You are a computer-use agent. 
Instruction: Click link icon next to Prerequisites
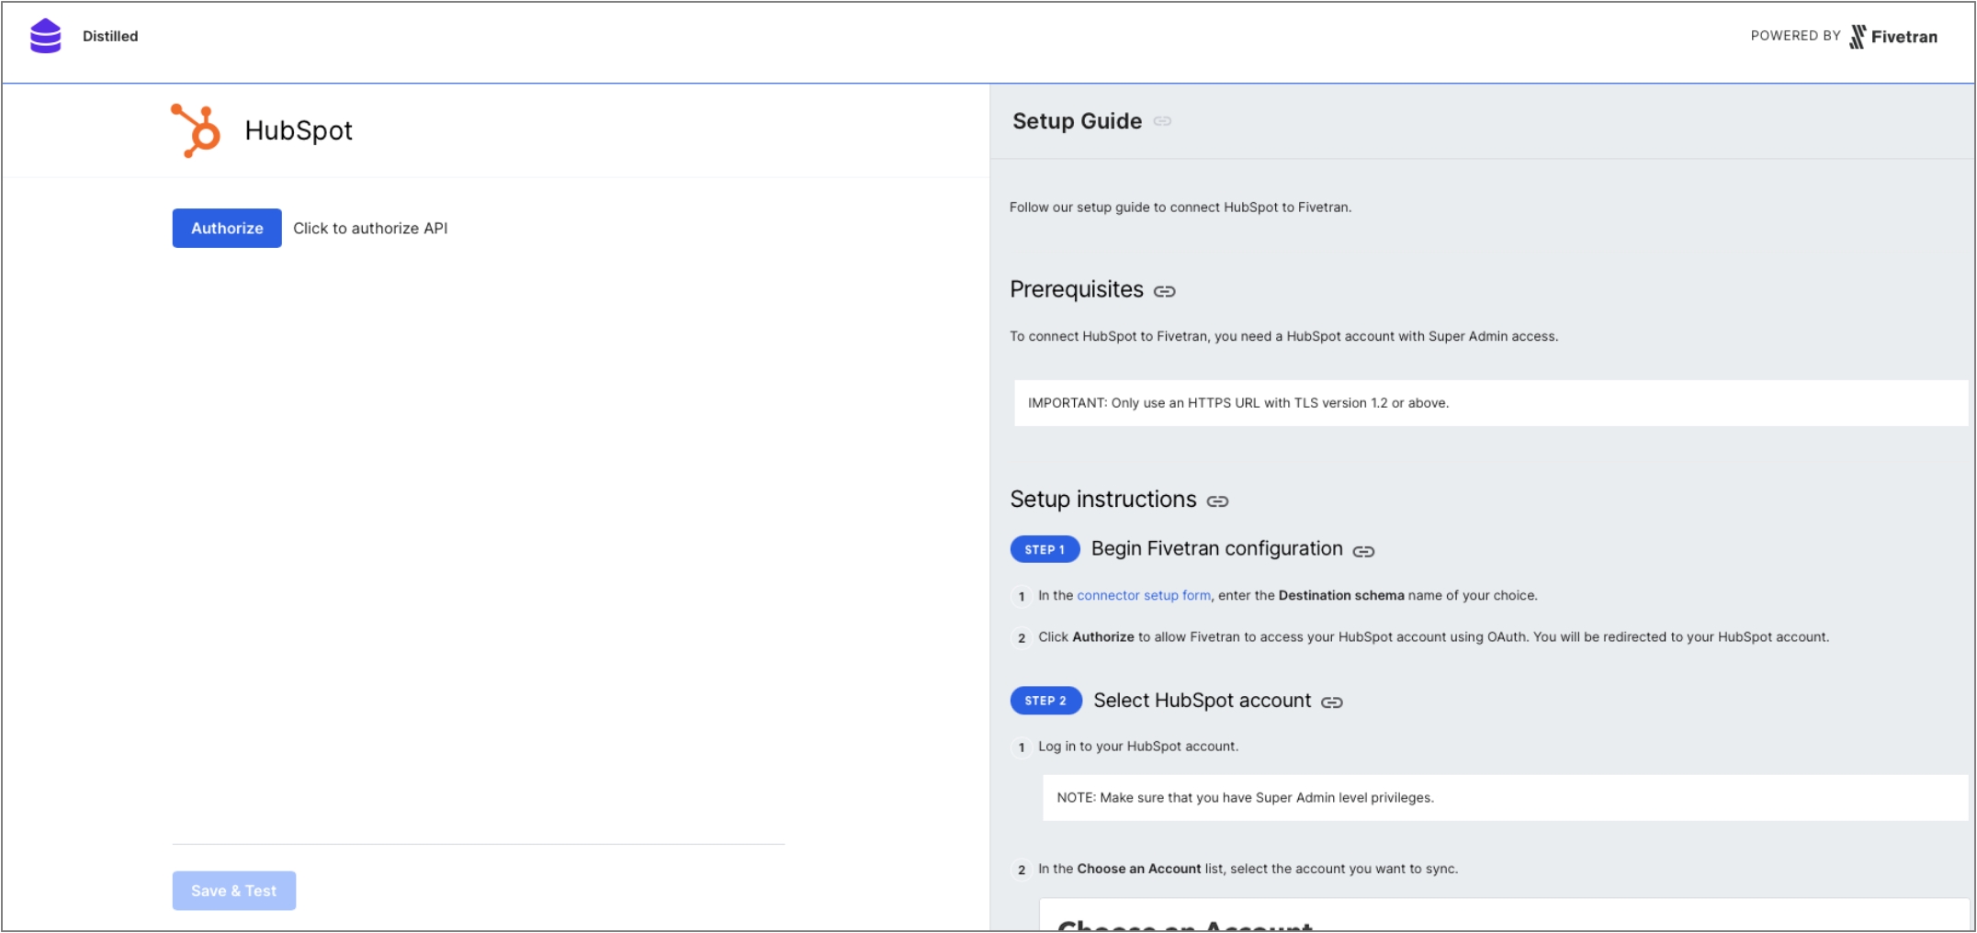[1164, 291]
